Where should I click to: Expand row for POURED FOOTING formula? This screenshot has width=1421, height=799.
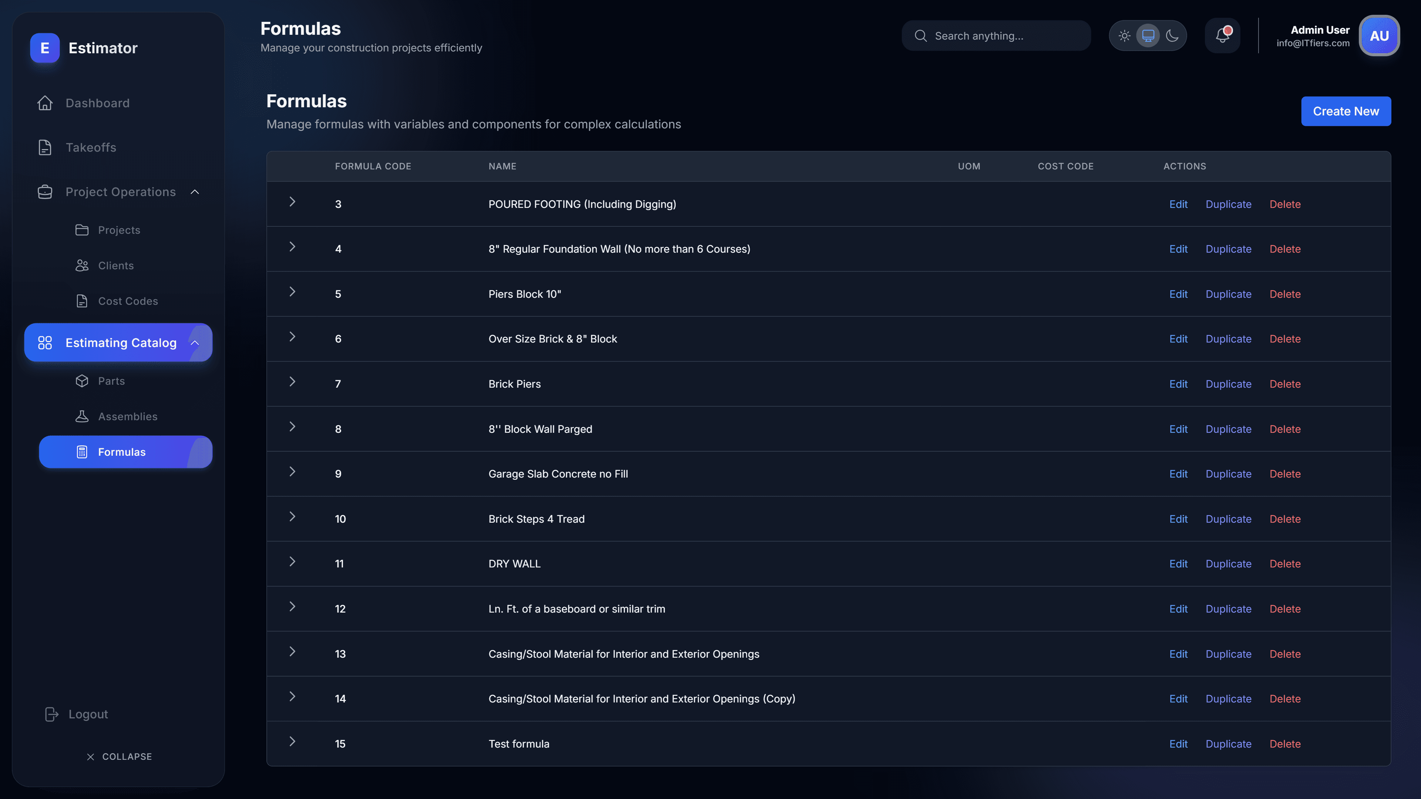point(292,202)
